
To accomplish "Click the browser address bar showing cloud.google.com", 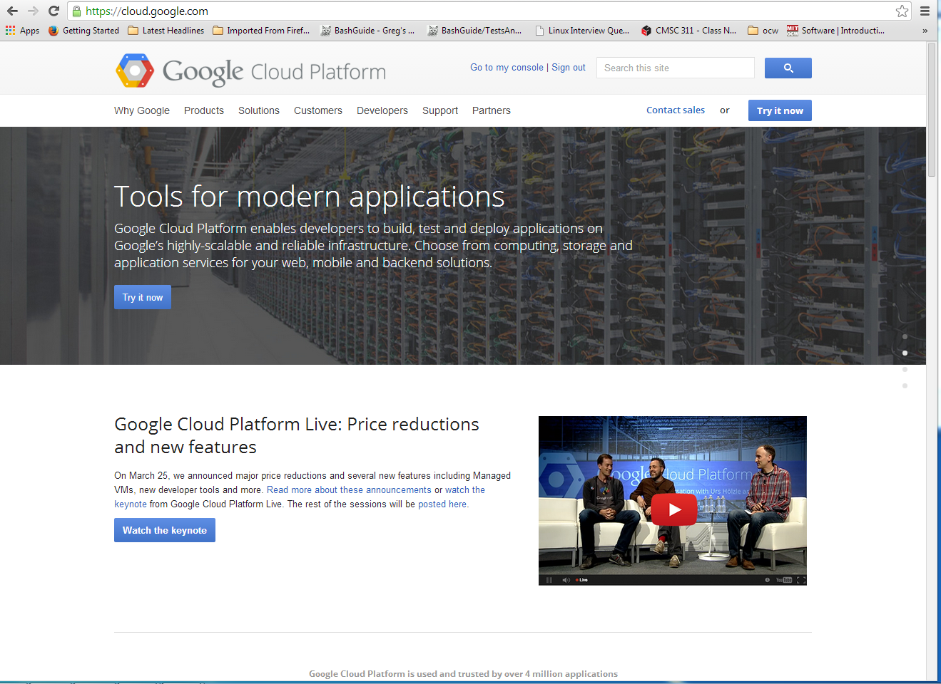I will [x=489, y=11].
